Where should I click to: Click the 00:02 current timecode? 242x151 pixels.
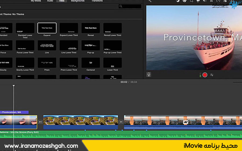[x=124, y=82]
